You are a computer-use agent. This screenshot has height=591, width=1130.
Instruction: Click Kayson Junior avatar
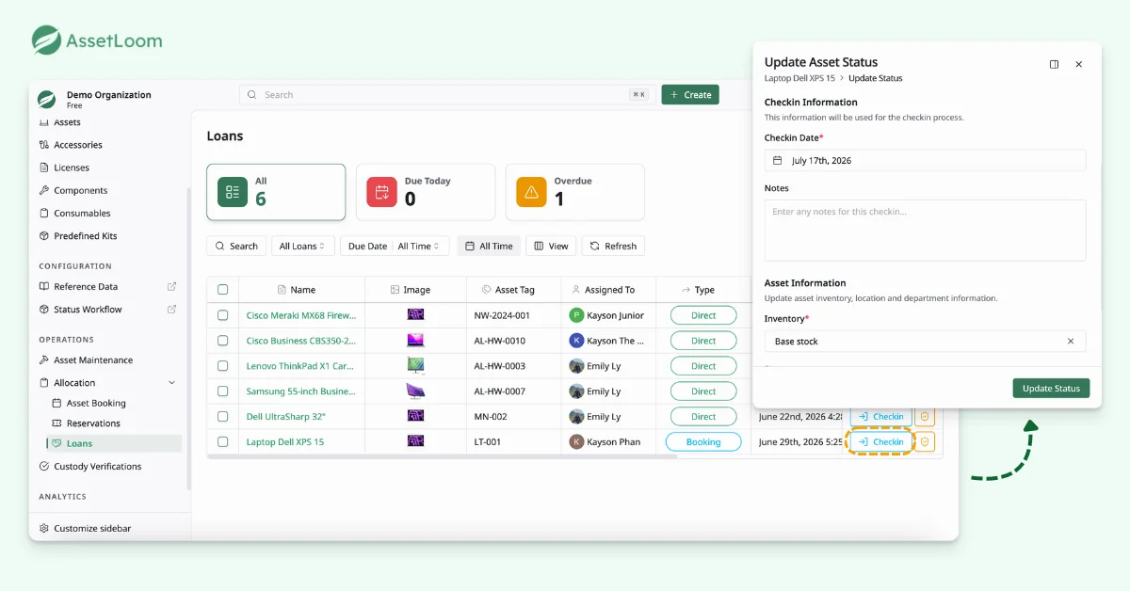point(576,315)
